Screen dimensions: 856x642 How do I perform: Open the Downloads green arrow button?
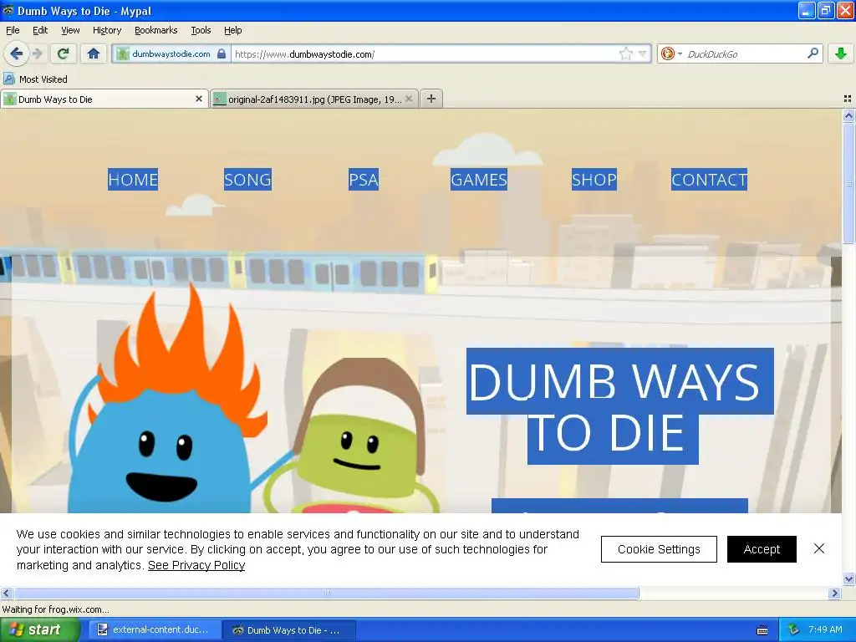pyautogui.click(x=841, y=53)
